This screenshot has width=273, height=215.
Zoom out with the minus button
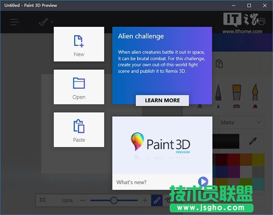83,200
